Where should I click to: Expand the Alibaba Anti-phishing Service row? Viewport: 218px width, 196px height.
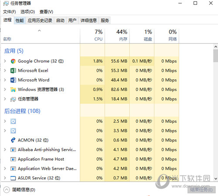pos(5,149)
